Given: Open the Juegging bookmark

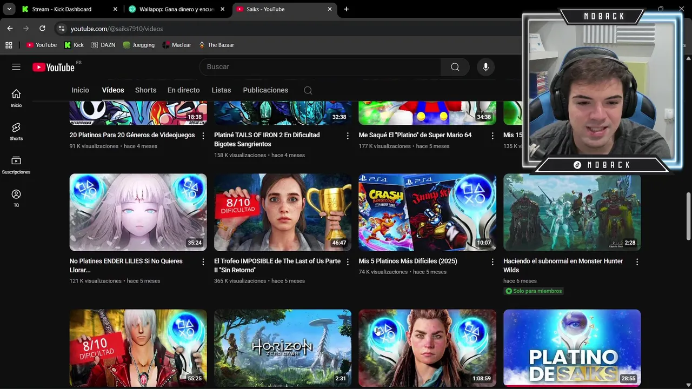Looking at the screenshot, I should click(x=138, y=45).
